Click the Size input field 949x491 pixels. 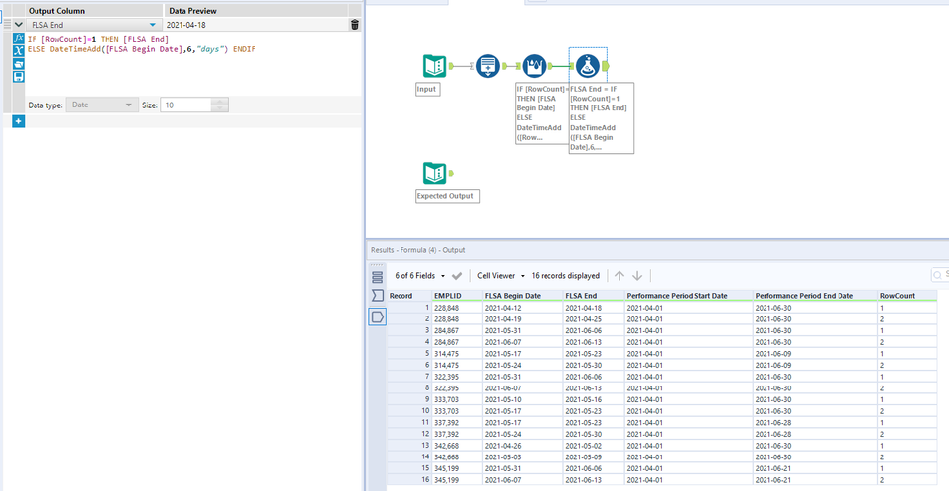tap(186, 105)
